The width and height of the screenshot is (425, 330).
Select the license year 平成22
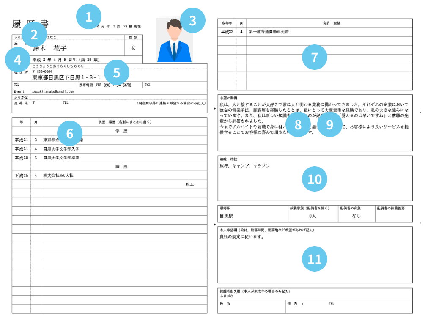[x=227, y=32]
